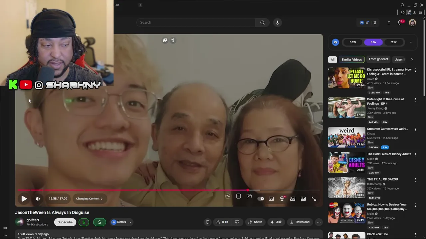The height and width of the screenshot is (239, 426).
Task: Like the video with 8.1K likes
Action: [222, 222]
